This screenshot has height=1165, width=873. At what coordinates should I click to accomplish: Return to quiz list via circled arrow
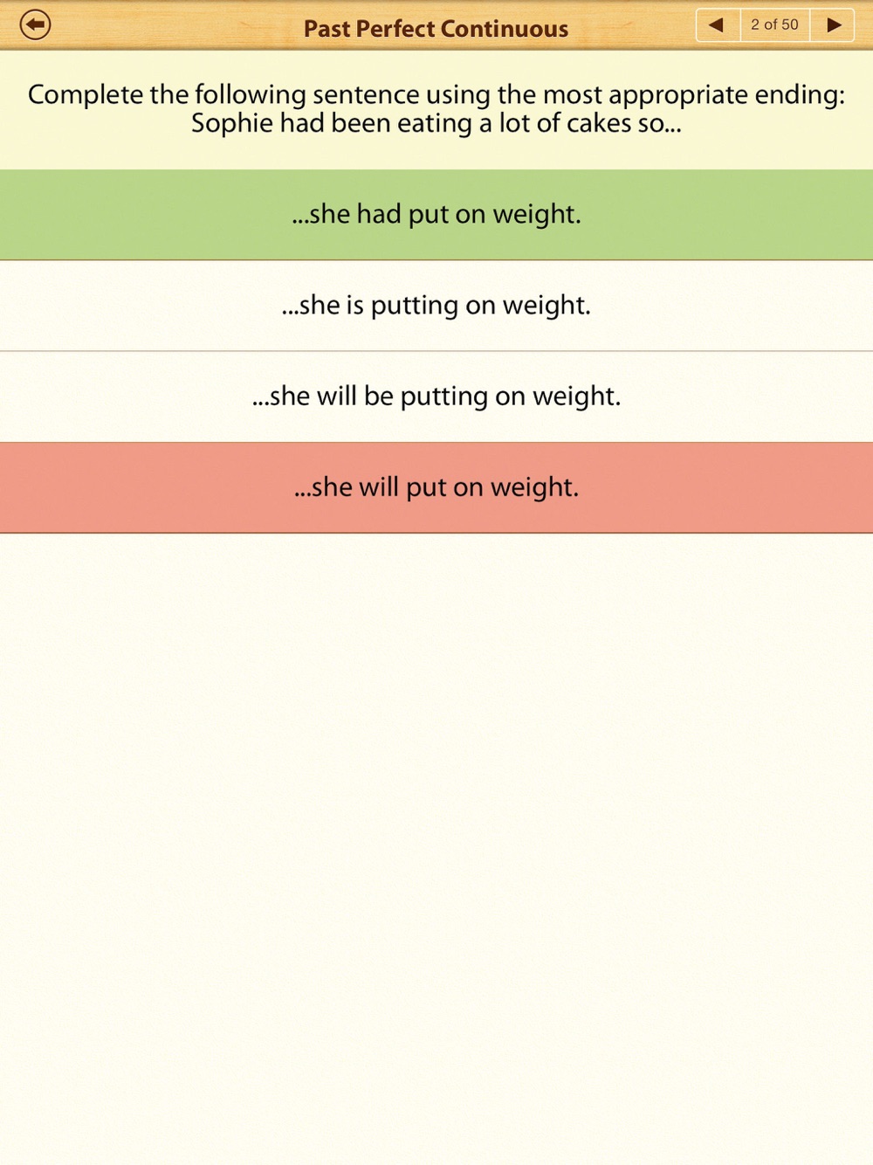point(36,24)
